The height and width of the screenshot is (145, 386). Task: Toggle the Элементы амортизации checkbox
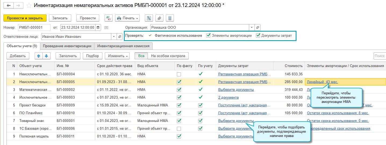click(x=208, y=35)
